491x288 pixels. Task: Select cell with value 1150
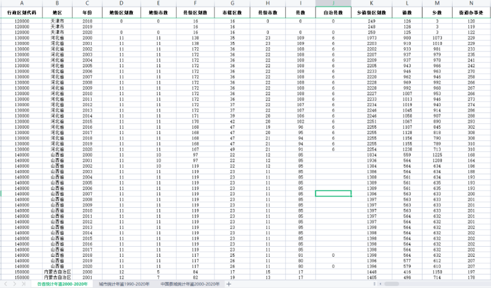click(x=437, y=271)
